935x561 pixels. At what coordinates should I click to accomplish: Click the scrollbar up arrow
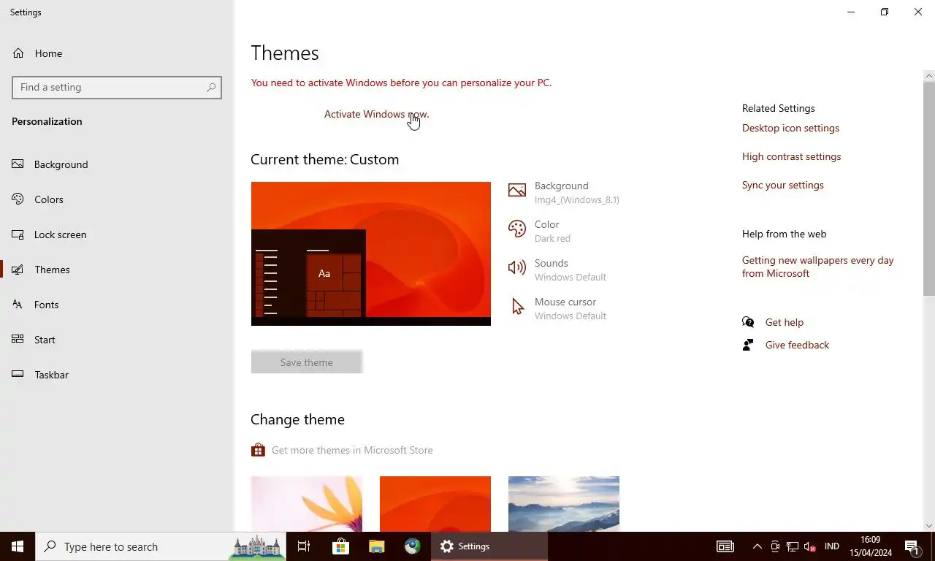point(929,75)
